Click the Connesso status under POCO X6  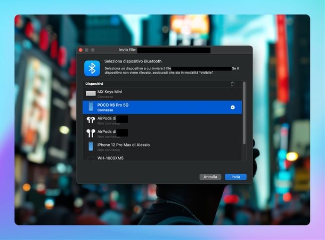tap(105, 110)
